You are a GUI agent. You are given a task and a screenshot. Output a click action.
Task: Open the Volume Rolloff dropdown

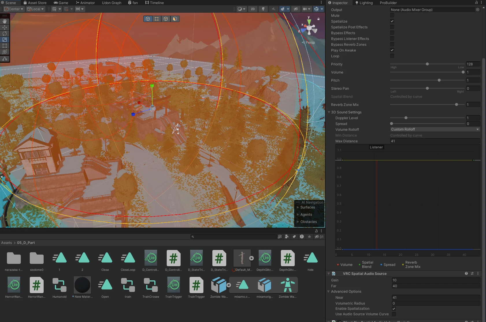pyautogui.click(x=435, y=129)
